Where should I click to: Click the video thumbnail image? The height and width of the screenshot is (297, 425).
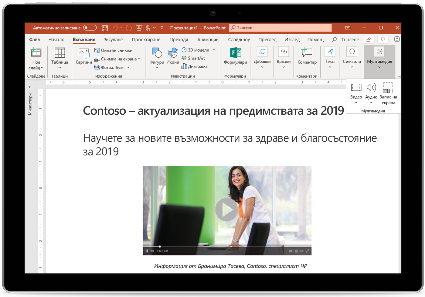coord(227,211)
